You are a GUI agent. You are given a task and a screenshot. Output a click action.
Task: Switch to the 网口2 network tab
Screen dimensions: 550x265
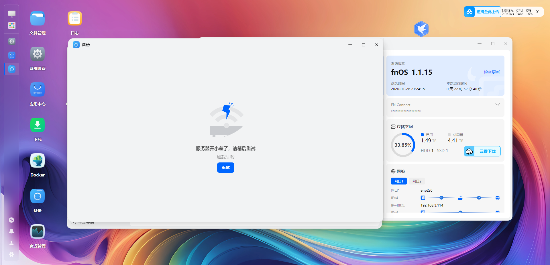tap(417, 181)
